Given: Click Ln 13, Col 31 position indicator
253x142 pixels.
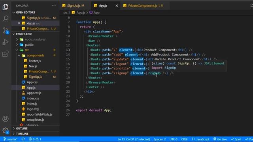Looking at the screenshot, I should coord(134,139).
